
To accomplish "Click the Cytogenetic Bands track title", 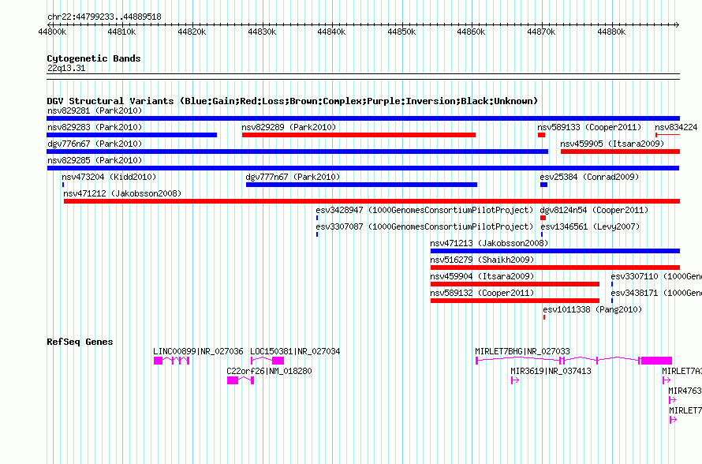I will 94,58.
